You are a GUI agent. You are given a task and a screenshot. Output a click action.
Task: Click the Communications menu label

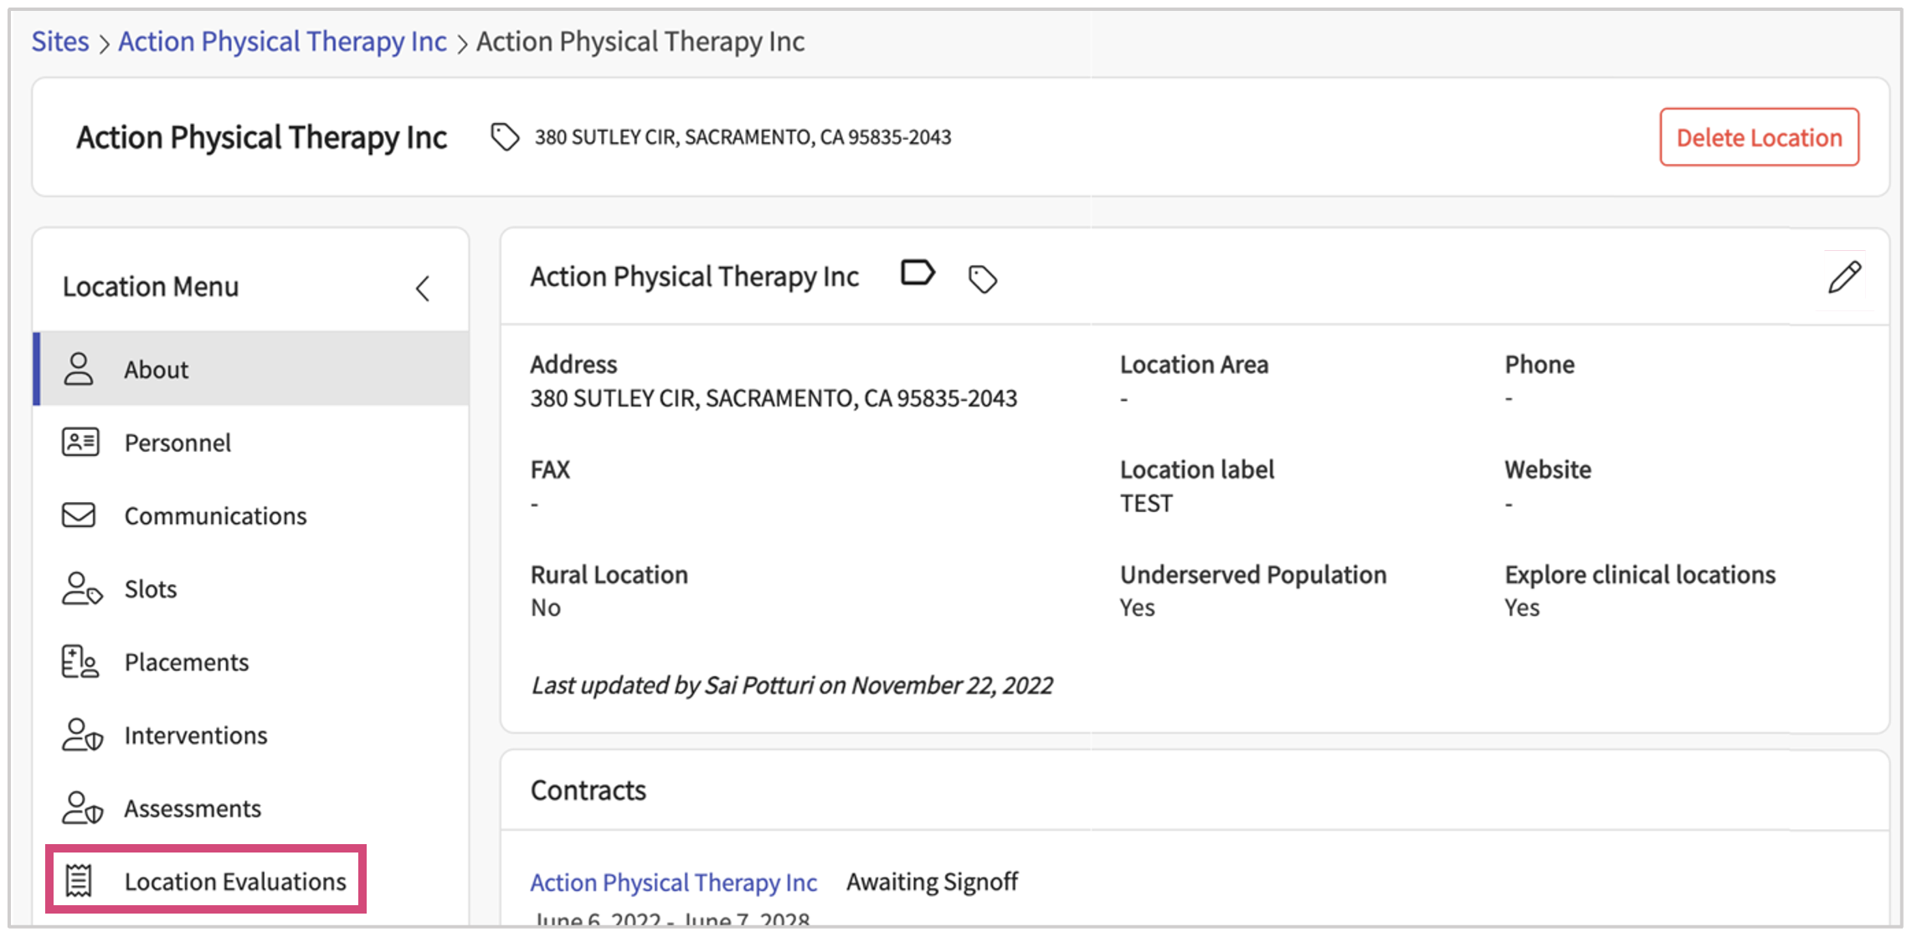(x=215, y=516)
